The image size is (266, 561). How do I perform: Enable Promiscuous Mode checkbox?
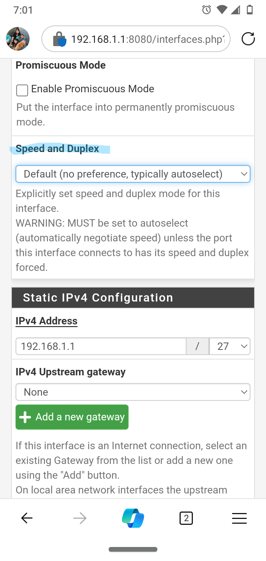(22, 90)
